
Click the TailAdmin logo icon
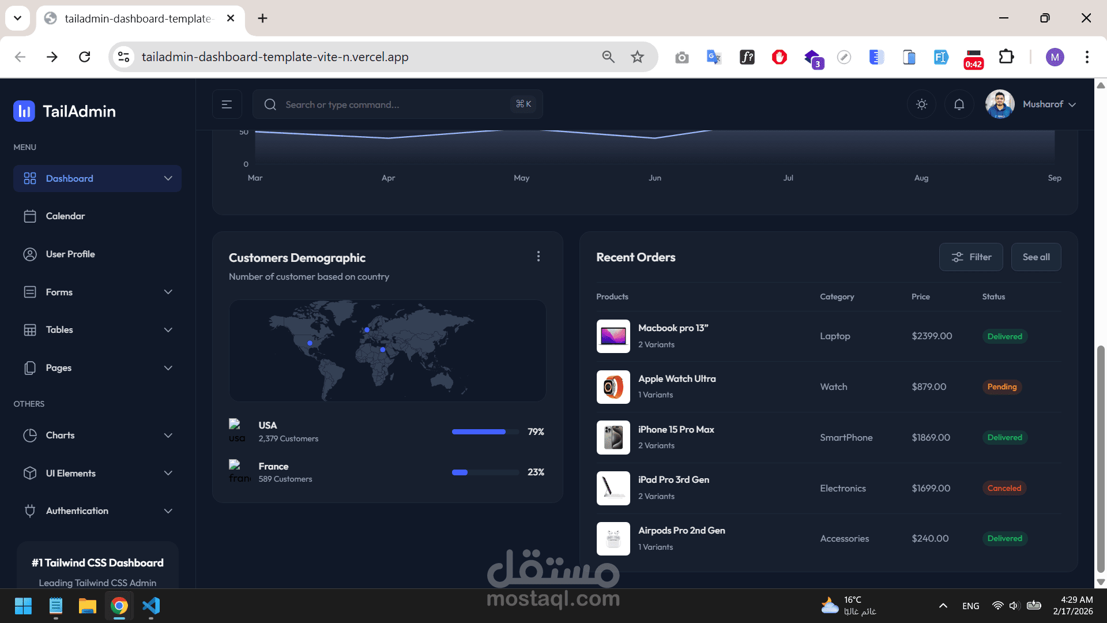pos(24,111)
